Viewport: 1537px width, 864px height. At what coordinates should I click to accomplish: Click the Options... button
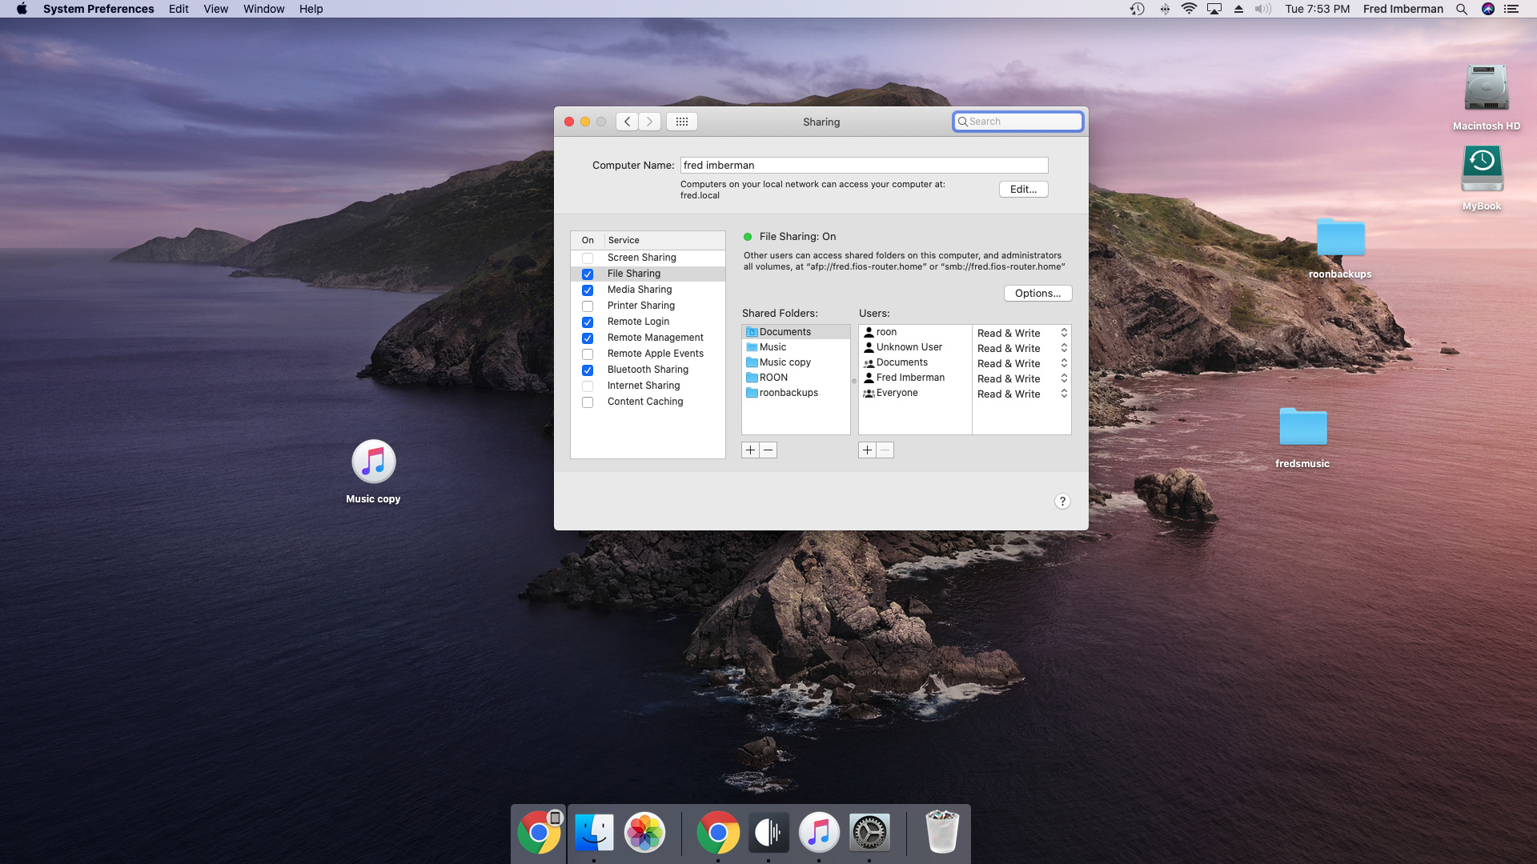[x=1037, y=294]
